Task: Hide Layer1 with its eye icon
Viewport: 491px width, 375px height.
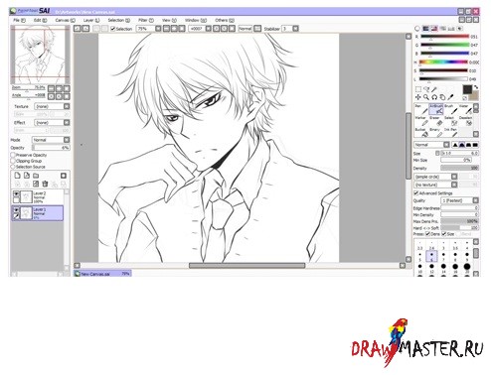Action: [16, 210]
